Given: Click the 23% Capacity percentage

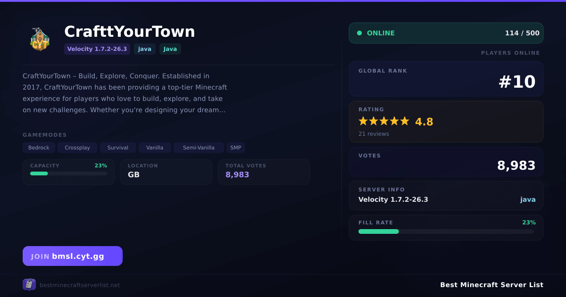Looking at the screenshot, I should click(x=100, y=165).
